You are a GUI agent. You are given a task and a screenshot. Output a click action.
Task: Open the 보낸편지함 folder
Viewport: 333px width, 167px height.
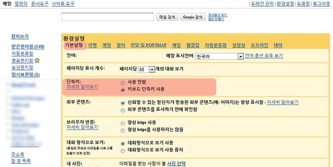pyautogui.click(x=22, y=68)
